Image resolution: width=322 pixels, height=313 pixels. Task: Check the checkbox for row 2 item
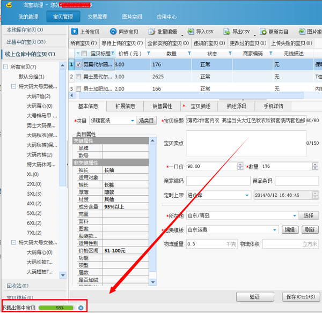[78, 77]
